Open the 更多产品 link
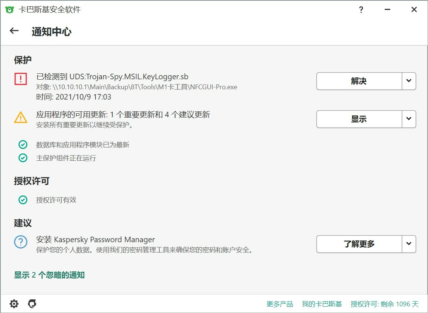This screenshot has height=313, width=428. point(280,304)
